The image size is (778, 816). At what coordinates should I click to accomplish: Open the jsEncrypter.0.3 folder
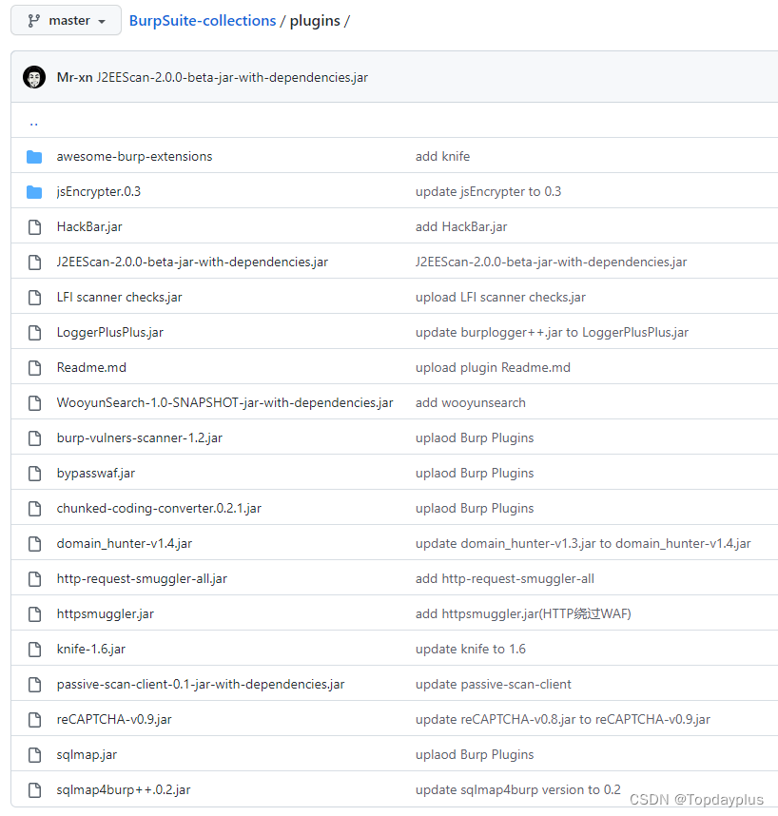click(x=98, y=191)
